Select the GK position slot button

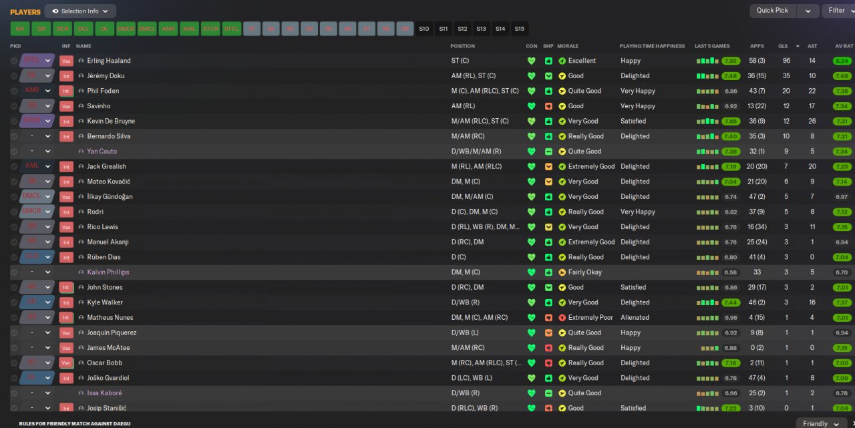point(19,29)
